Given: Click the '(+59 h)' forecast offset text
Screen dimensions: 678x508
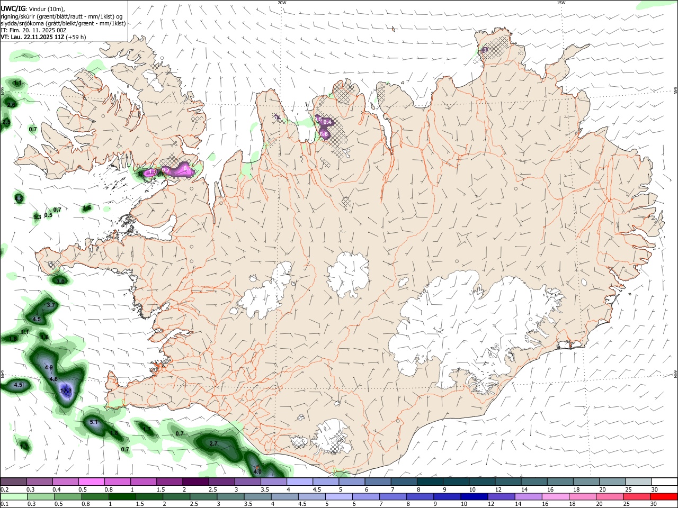Looking at the screenshot, I should click(75, 37).
